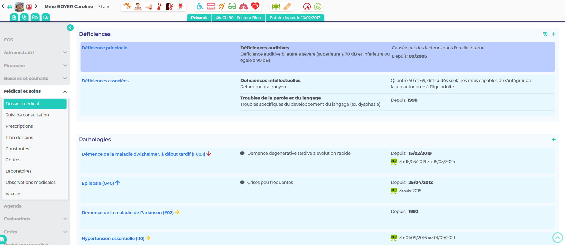Select Observations médicales menu item
565x245 pixels.
31,182
